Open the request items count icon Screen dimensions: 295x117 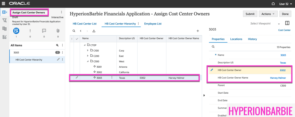[x=16, y=31]
